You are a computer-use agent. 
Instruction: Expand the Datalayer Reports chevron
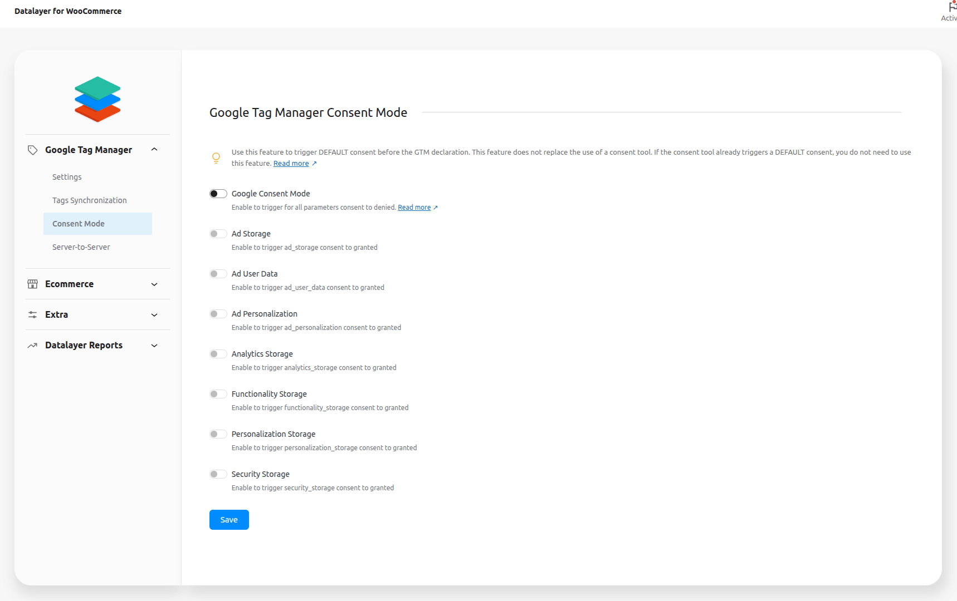[x=154, y=346]
